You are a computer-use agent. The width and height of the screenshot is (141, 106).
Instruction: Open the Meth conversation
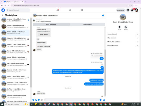pyautogui.click(x=15, y=77)
